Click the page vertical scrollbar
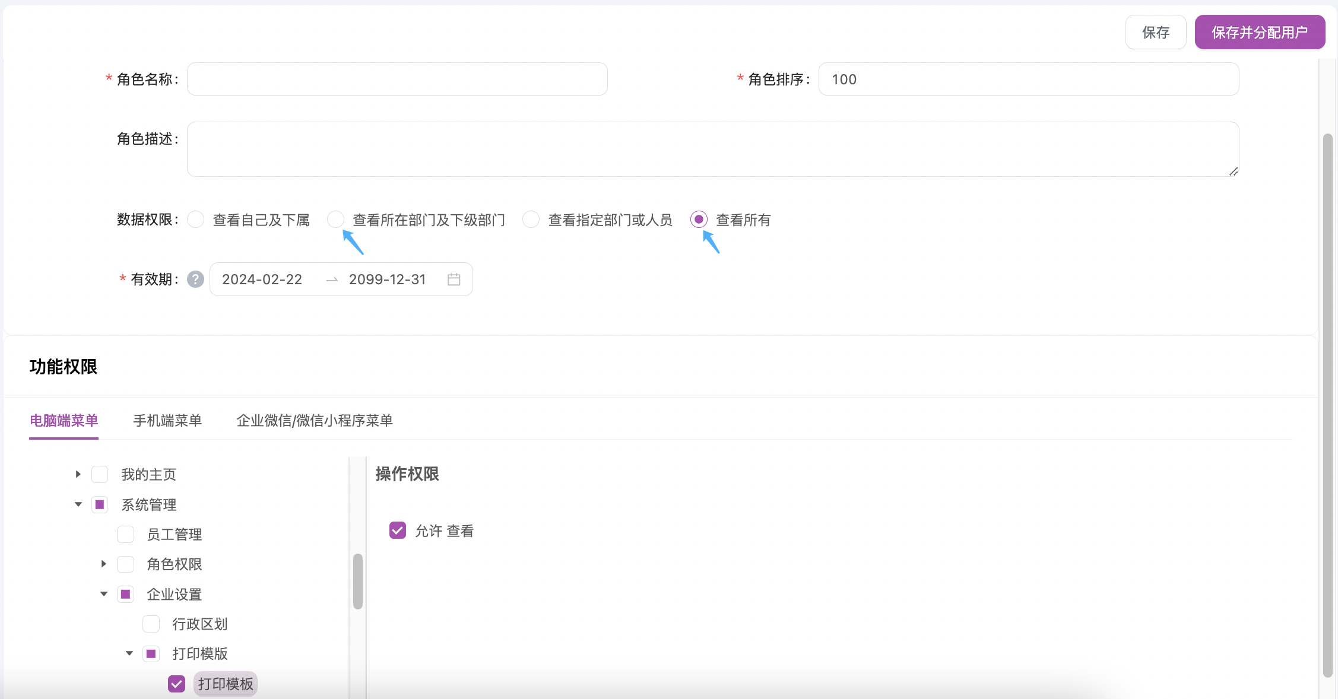 point(1328,405)
